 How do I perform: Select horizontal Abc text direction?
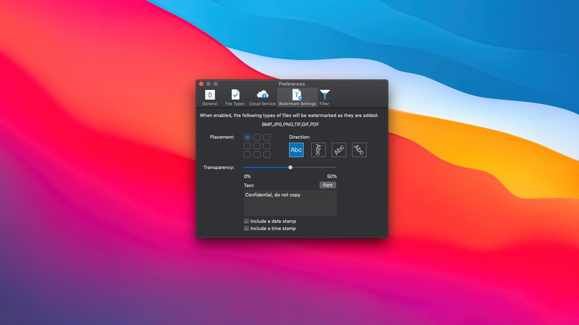296,150
